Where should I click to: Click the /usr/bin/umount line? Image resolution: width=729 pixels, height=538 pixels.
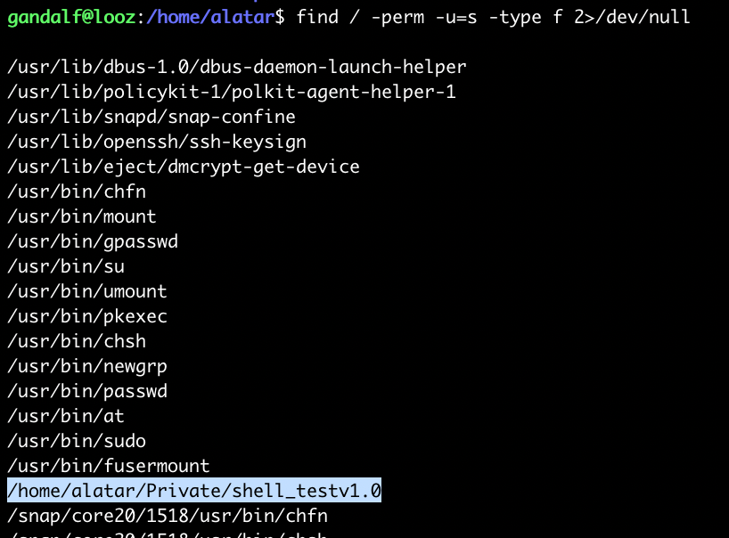tap(87, 291)
